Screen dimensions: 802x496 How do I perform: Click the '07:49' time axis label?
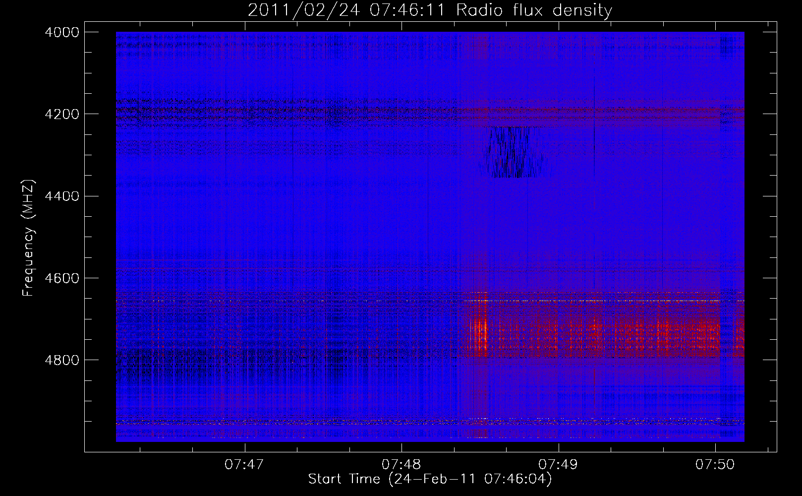(x=558, y=465)
